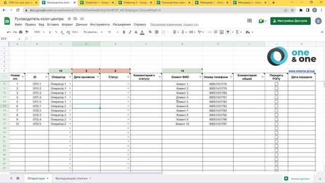
Task: Open the Файл menu
Action: tap(18, 24)
